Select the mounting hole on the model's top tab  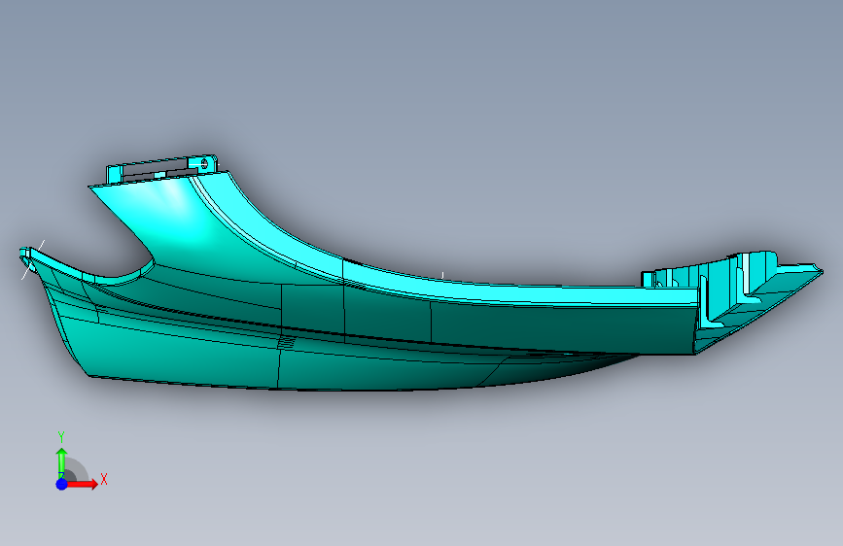(204, 163)
